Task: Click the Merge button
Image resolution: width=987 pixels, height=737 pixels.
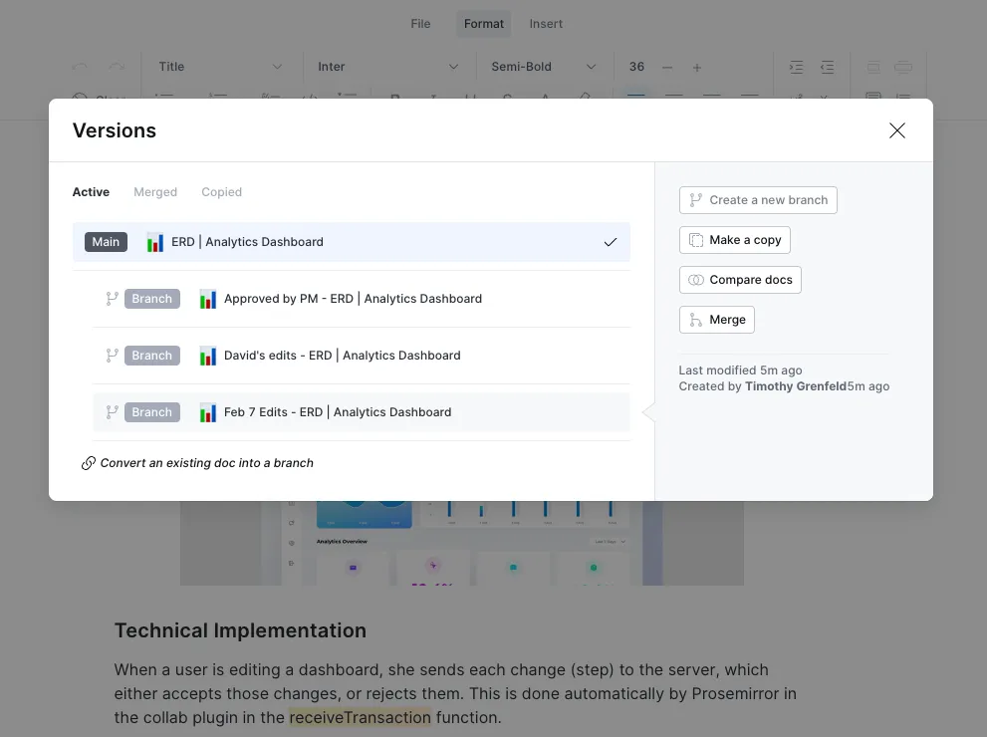Action: click(x=716, y=320)
